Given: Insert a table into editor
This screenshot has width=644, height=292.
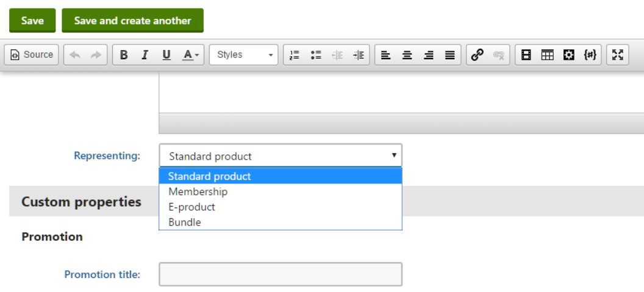Looking at the screenshot, I should point(547,55).
